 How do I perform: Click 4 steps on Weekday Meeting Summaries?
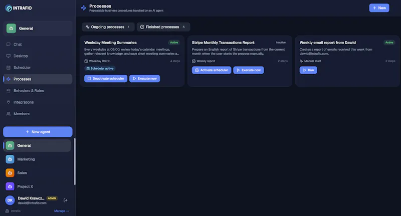pyautogui.click(x=175, y=61)
